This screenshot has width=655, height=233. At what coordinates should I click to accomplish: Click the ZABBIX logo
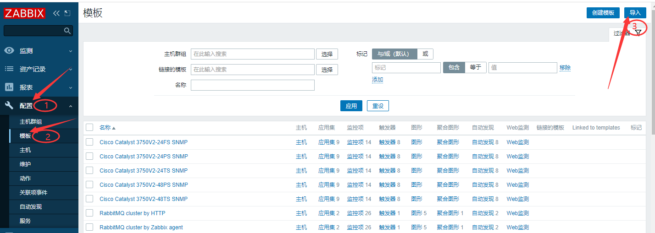point(25,13)
